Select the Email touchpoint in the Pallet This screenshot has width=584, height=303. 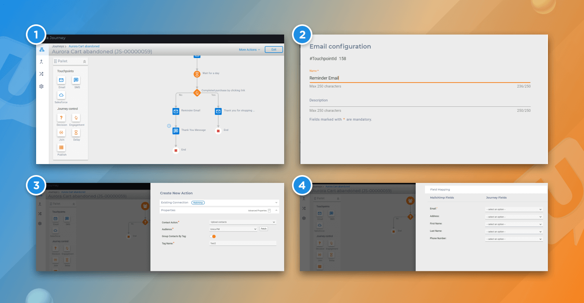tap(61, 80)
